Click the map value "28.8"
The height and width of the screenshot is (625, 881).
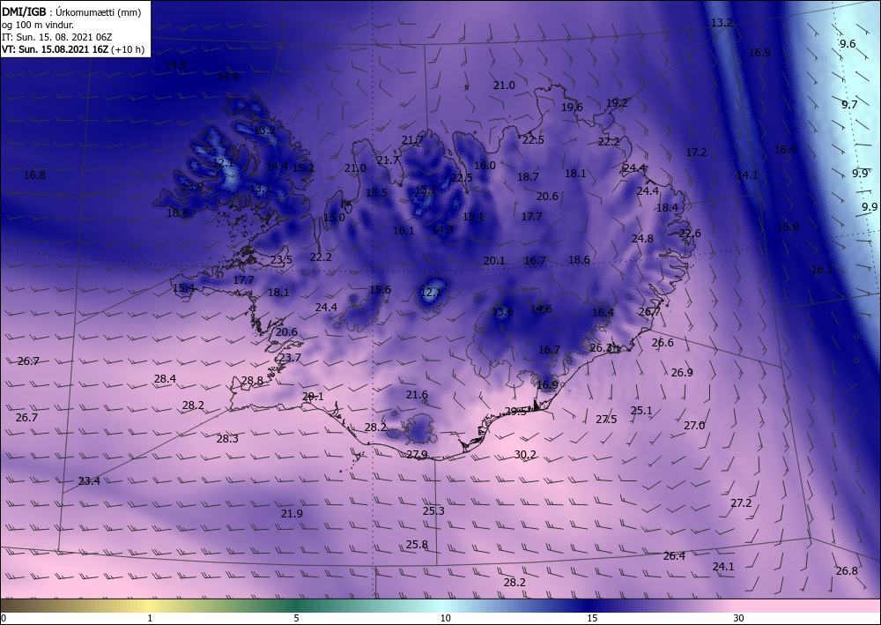252,381
